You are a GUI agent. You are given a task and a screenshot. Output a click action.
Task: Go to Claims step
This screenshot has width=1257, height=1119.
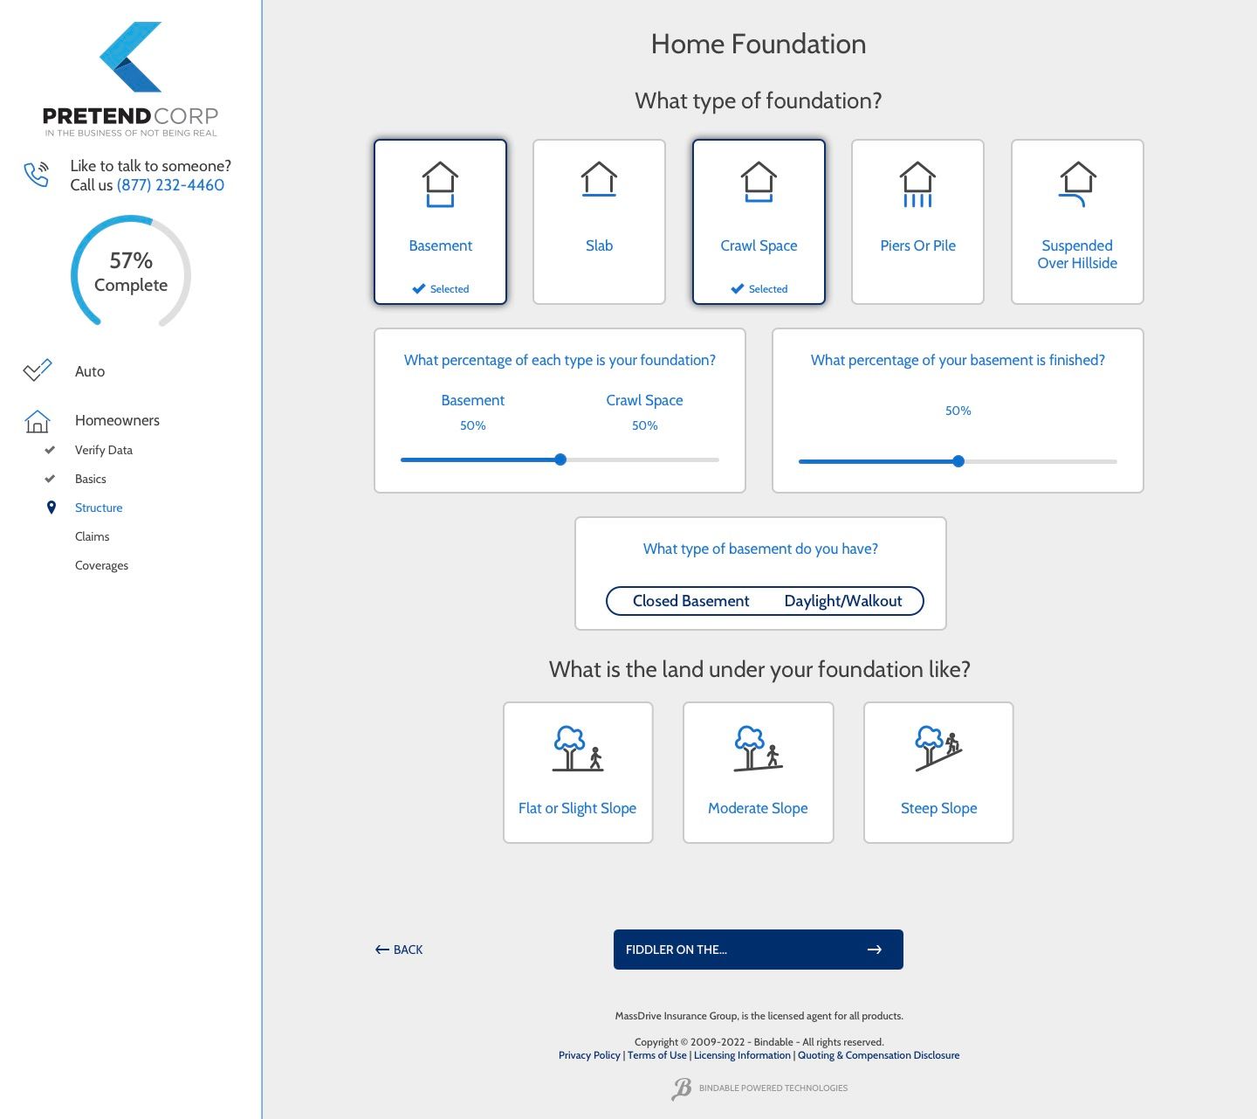pyautogui.click(x=93, y=536)
